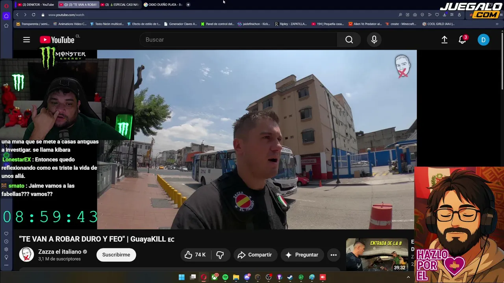This screenshot has height=283, width=504.
Task: Open Discord from the taskbar
Action: pyautogui.click(x=247, y=277)
